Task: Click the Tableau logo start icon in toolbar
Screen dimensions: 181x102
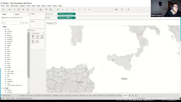Action: [x=3, y=9]
